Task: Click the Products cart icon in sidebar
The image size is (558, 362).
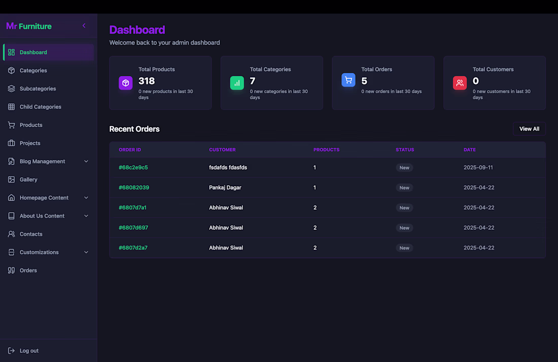Action: (x=11, y=125)
